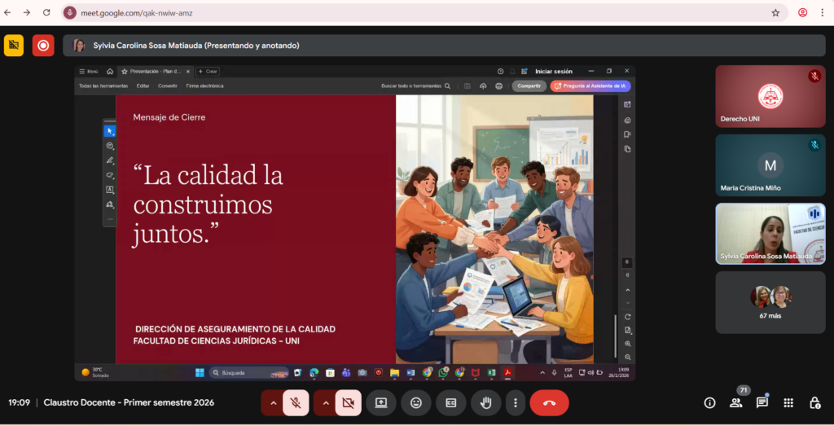
Task: Toggle the muted microphone button
Action: click(296, 402)
